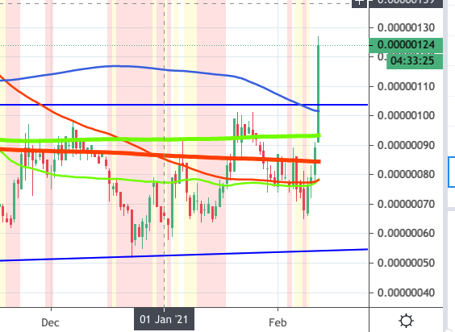This screenshot has width=455, height=332.
Task: Click price scale value 0.00000130
Action: tap(406, 28)
